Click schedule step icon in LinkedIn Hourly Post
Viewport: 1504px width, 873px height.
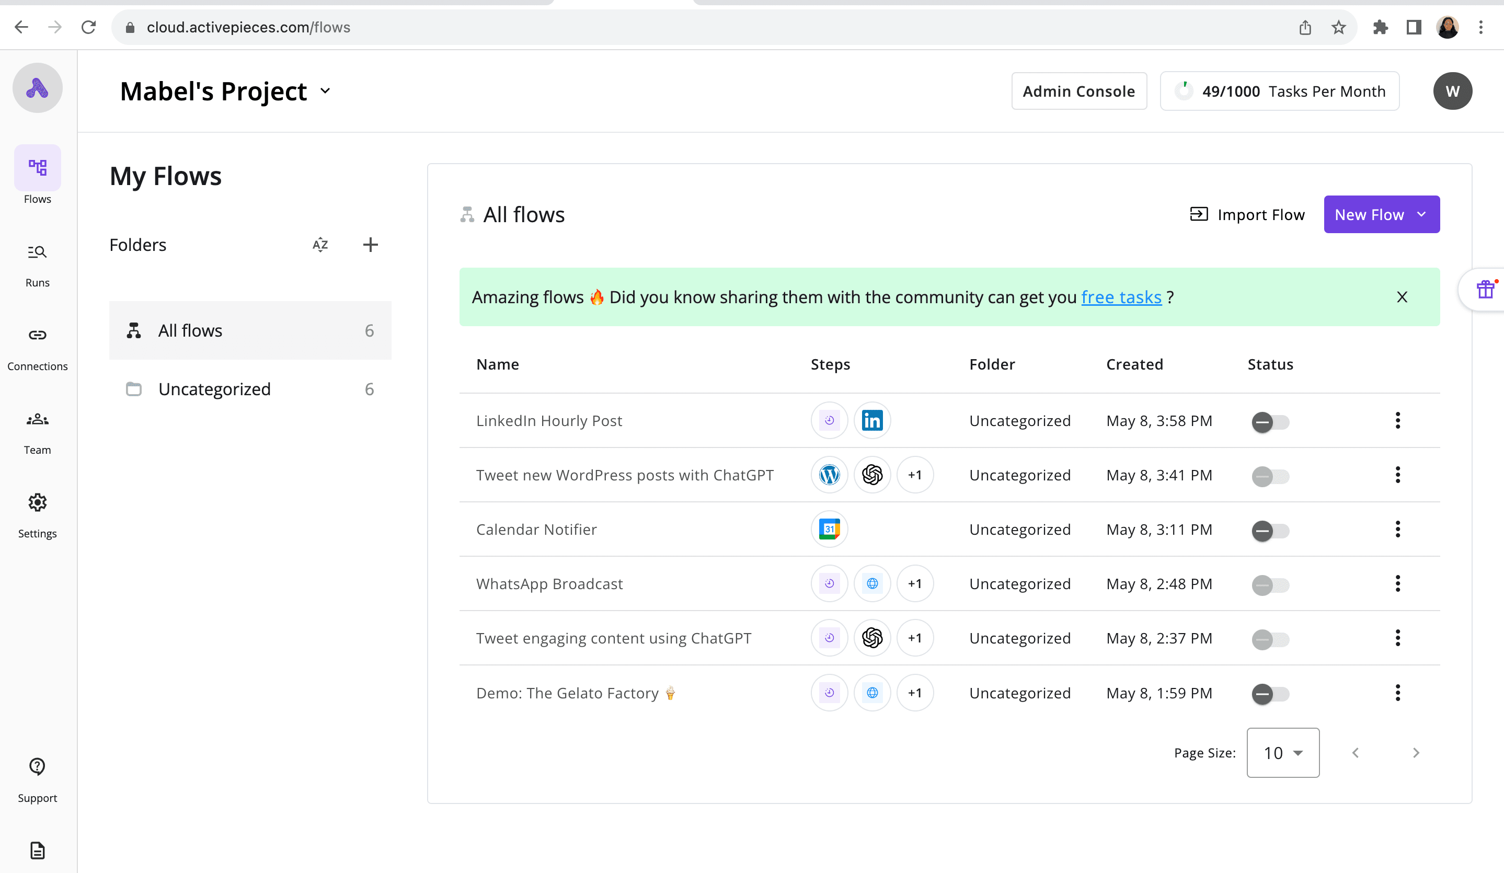point(830,420)
